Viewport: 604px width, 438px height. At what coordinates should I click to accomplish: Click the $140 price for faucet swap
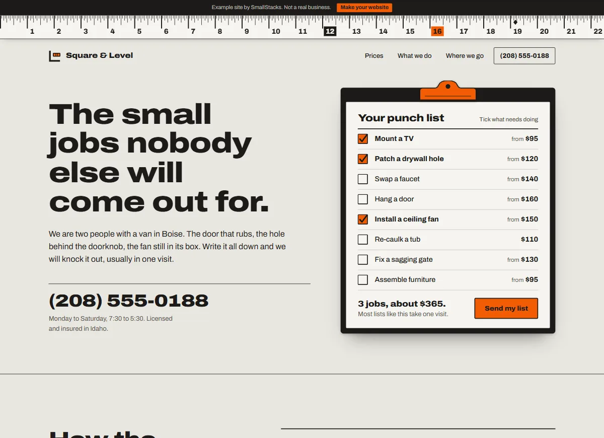tap(530, 179)
